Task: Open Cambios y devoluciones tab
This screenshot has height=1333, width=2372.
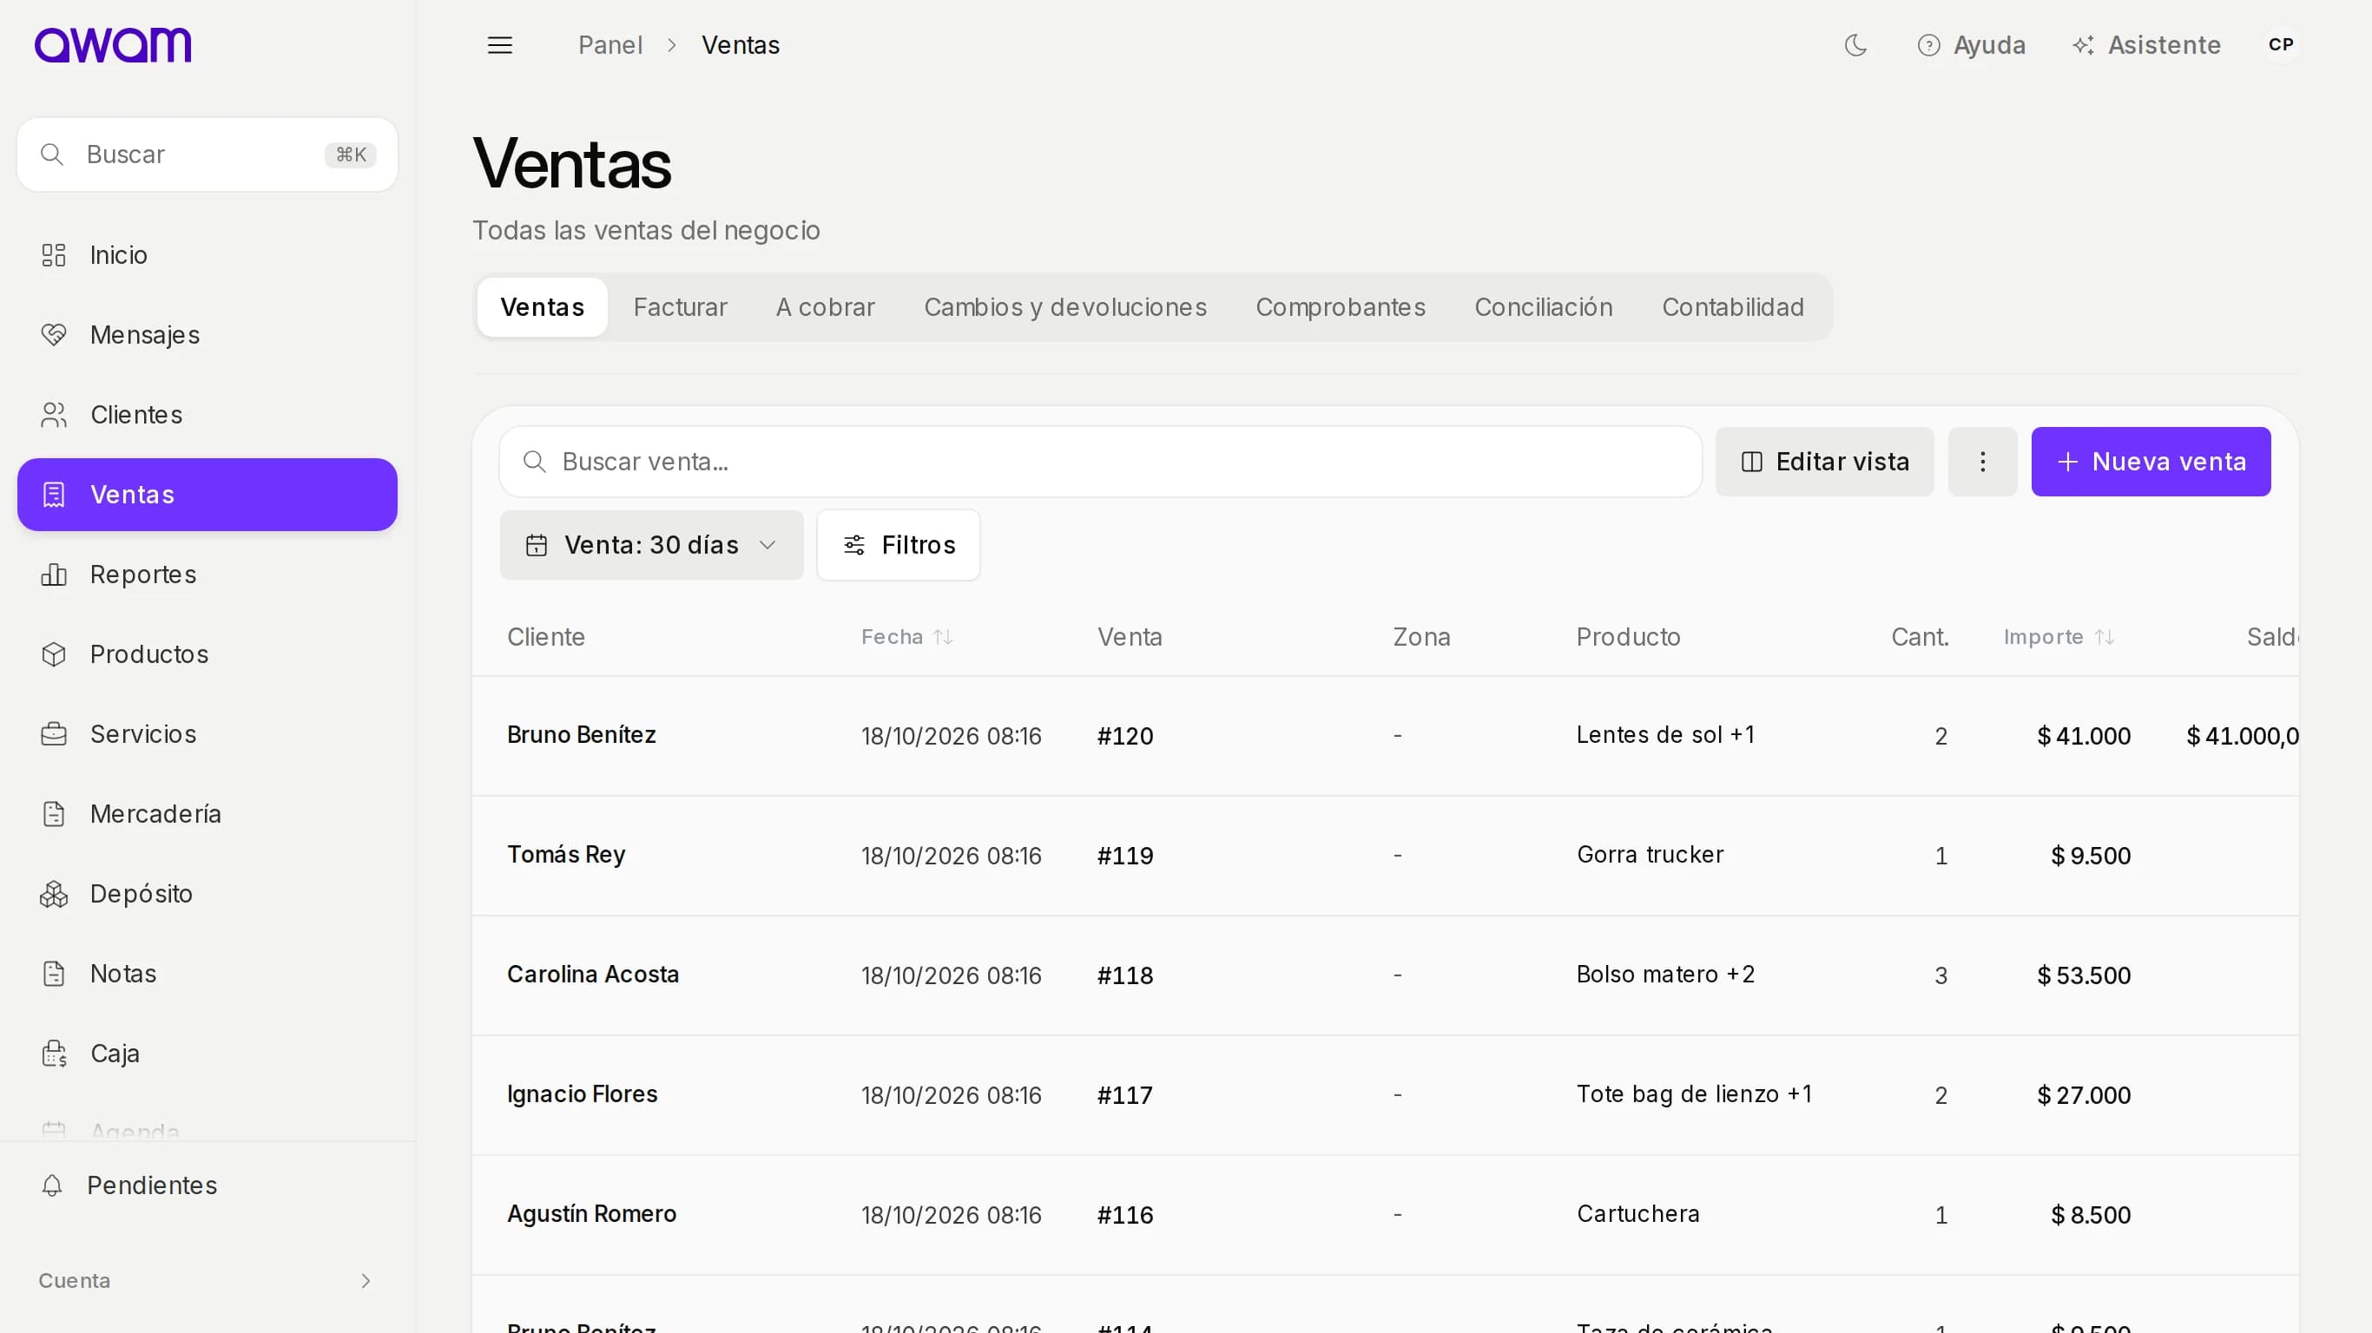Action: pyautogui.click(x=1065, y=307)
